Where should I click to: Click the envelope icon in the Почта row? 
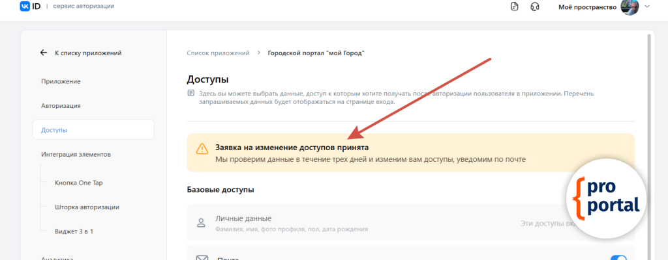click(x=202, y=258)
